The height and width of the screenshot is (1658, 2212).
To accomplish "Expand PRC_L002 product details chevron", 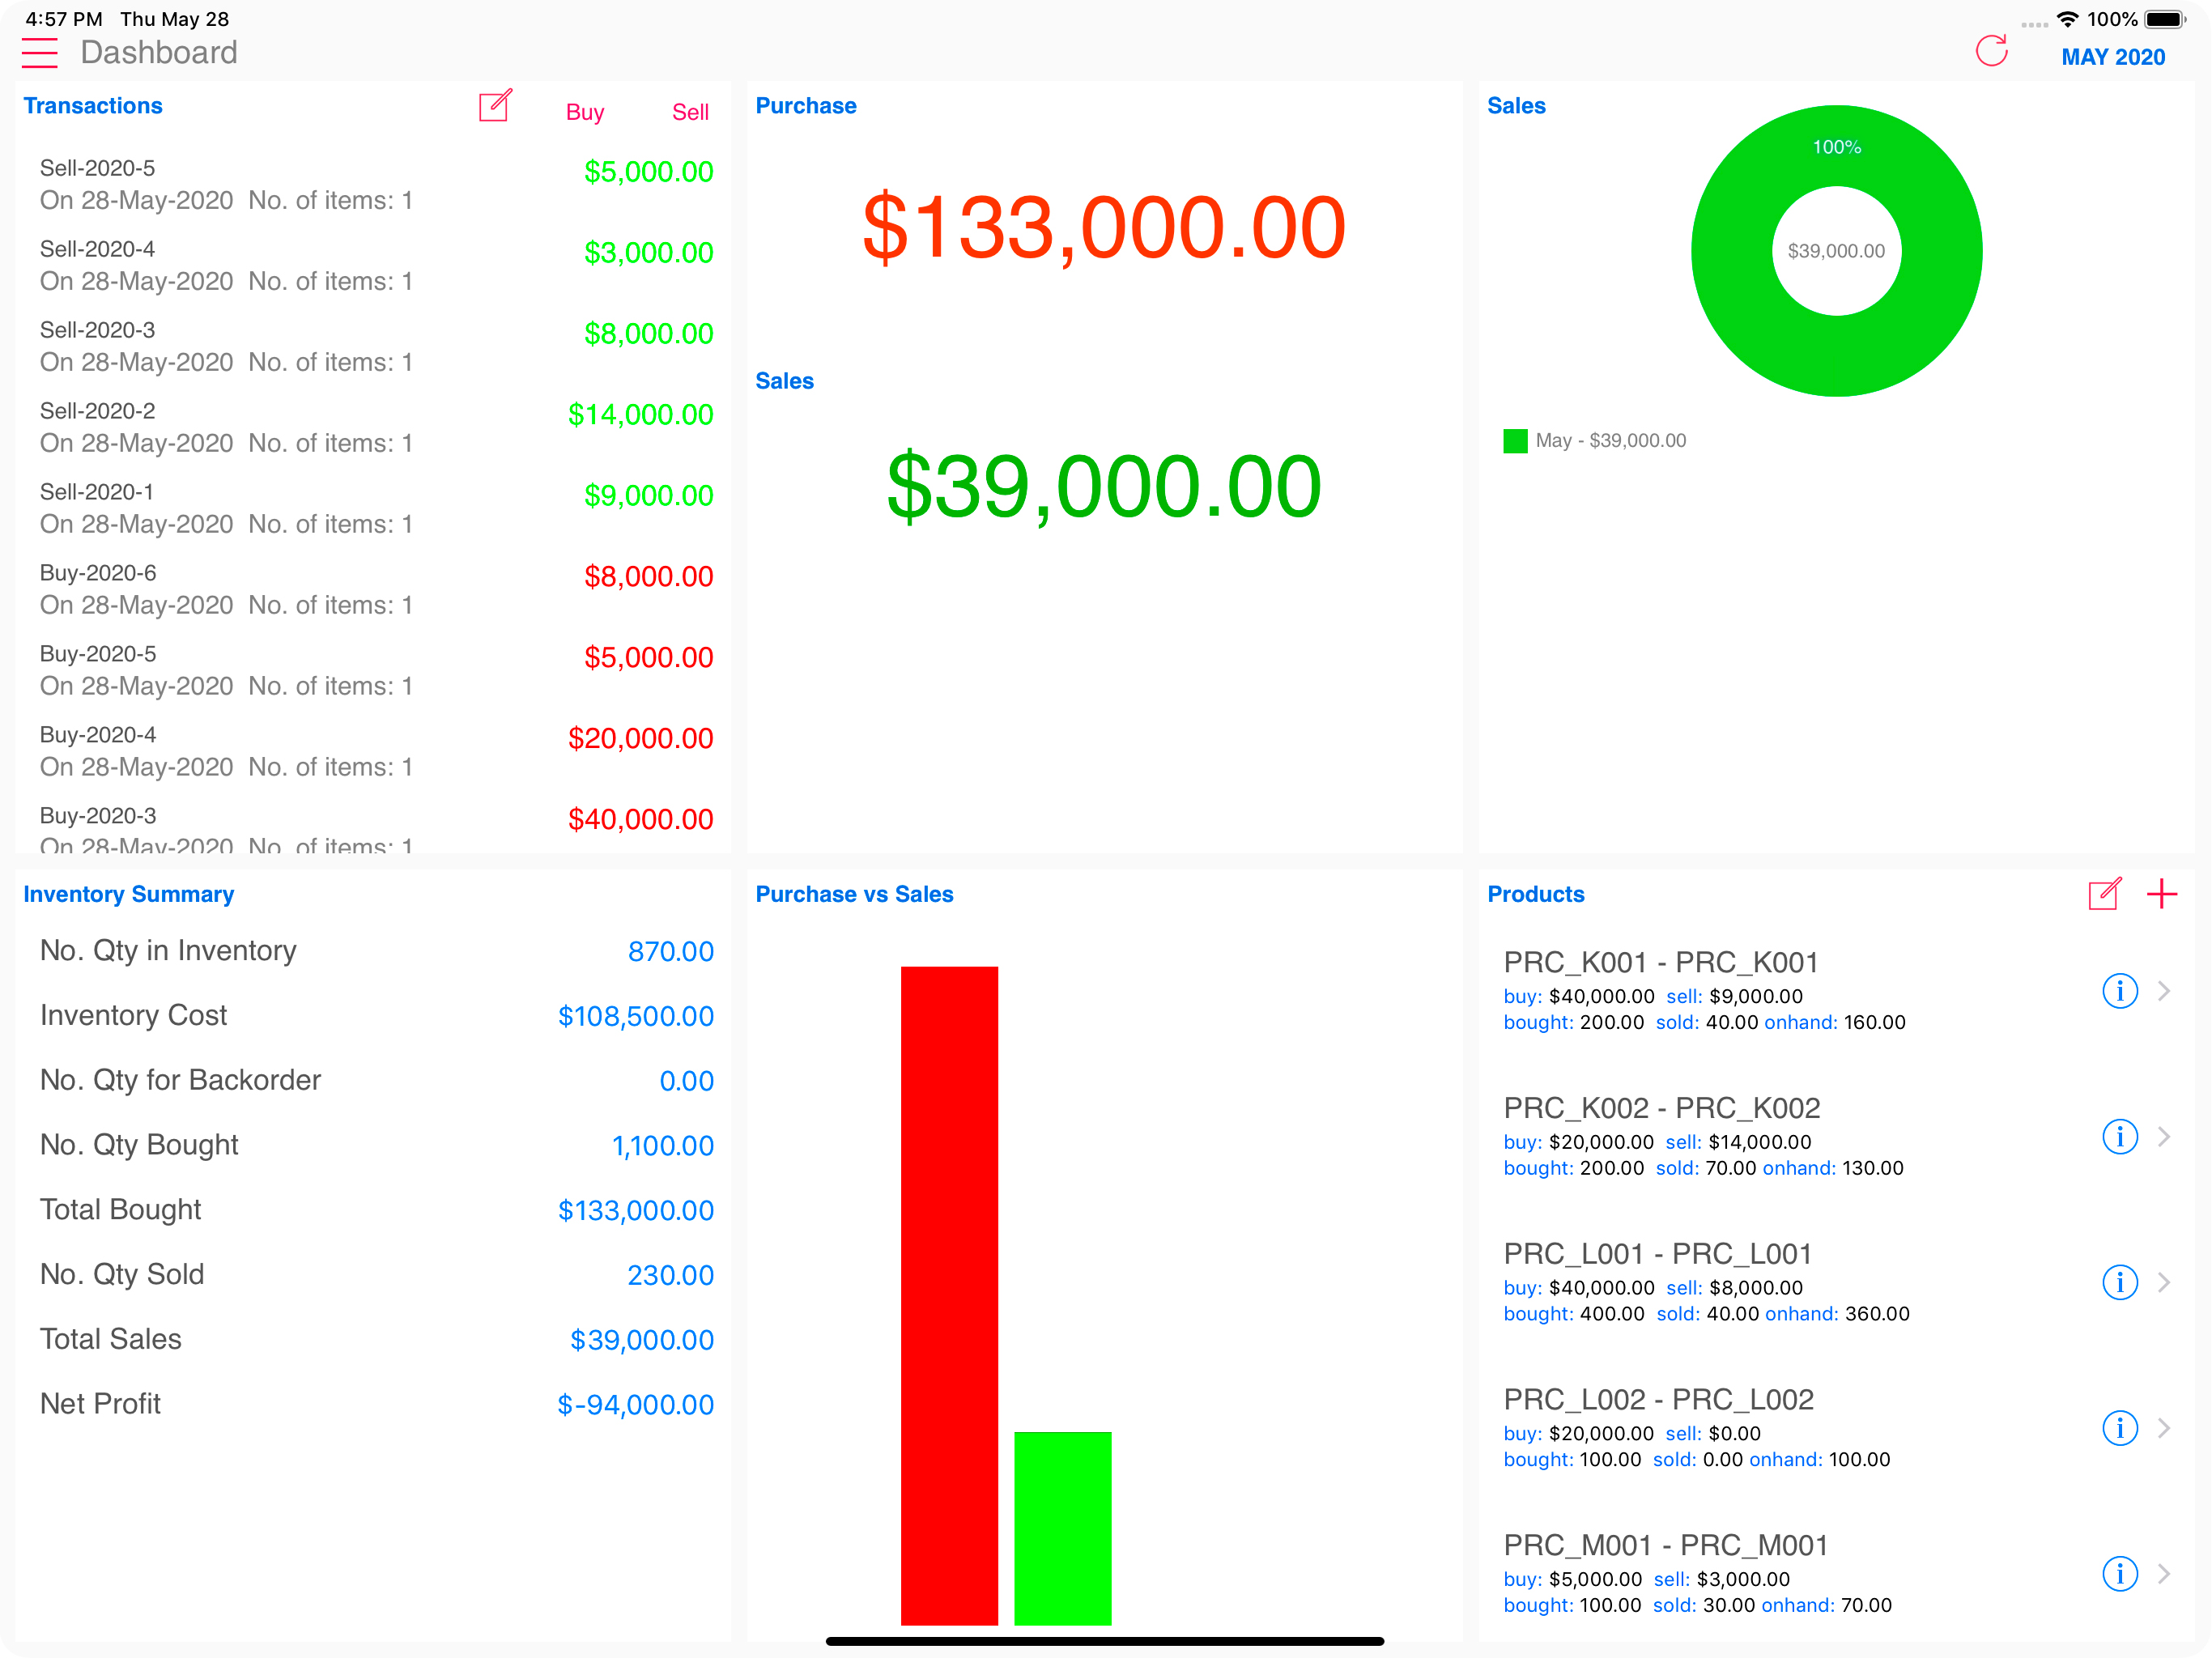I will pyautogui.click(x=2164, y=1428).
